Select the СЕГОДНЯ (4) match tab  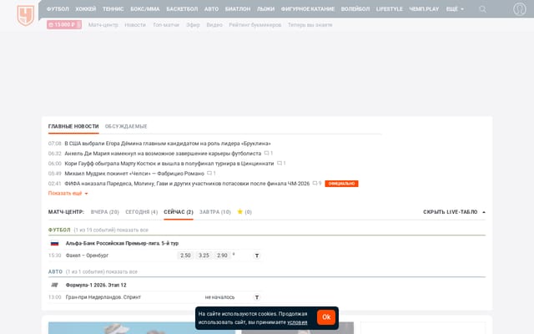coord(141,212)
